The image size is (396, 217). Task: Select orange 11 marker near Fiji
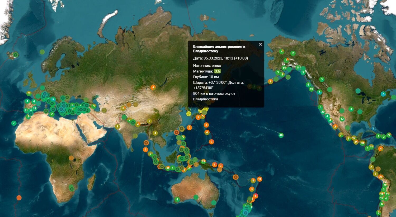click(x=260, y=179)
